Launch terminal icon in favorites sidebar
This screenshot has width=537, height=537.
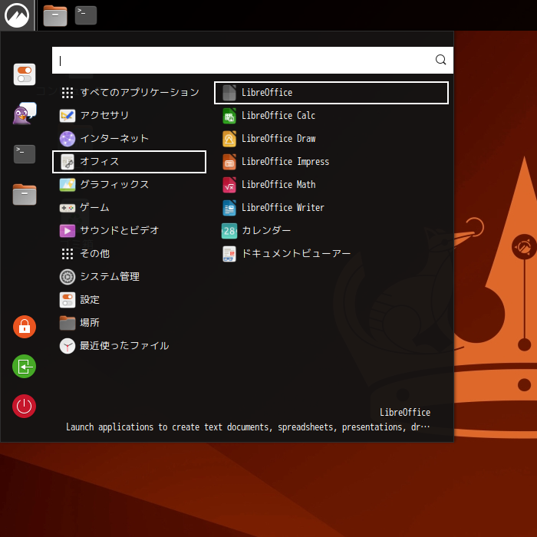(25, 154)
